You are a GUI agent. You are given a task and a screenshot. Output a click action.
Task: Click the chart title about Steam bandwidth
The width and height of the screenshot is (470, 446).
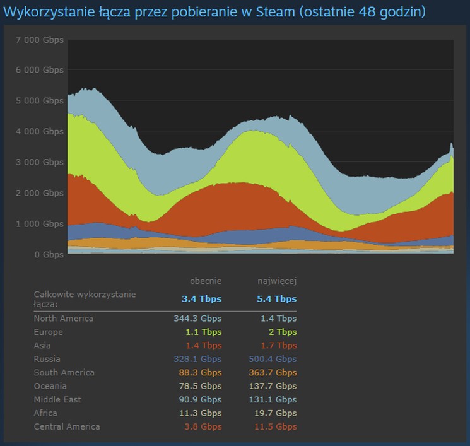(x=214, y=12)
